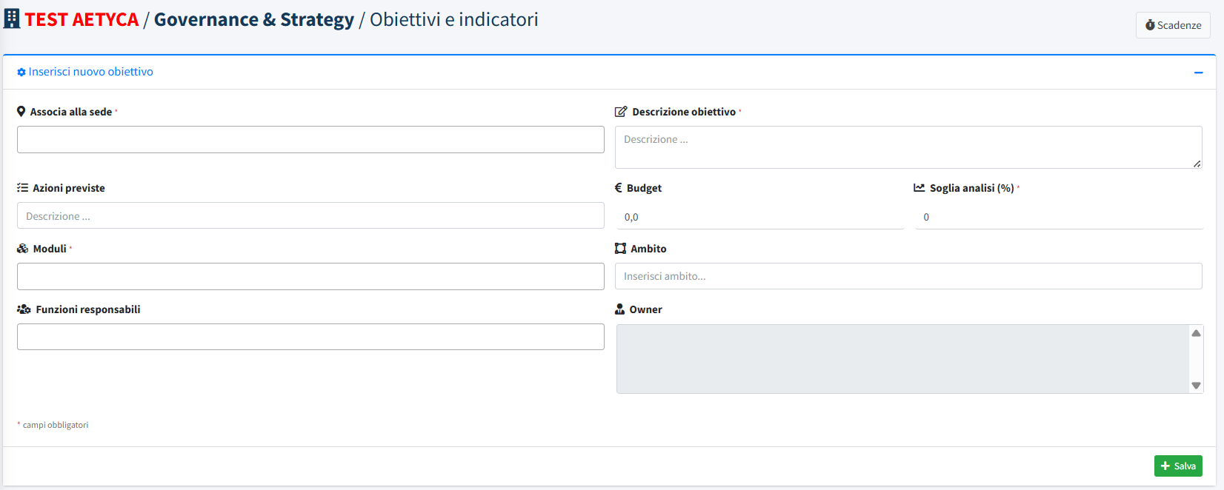1224x490 pixels.
Task: Click the euro icon beside Budget
Action: click(x=619, y=188)
